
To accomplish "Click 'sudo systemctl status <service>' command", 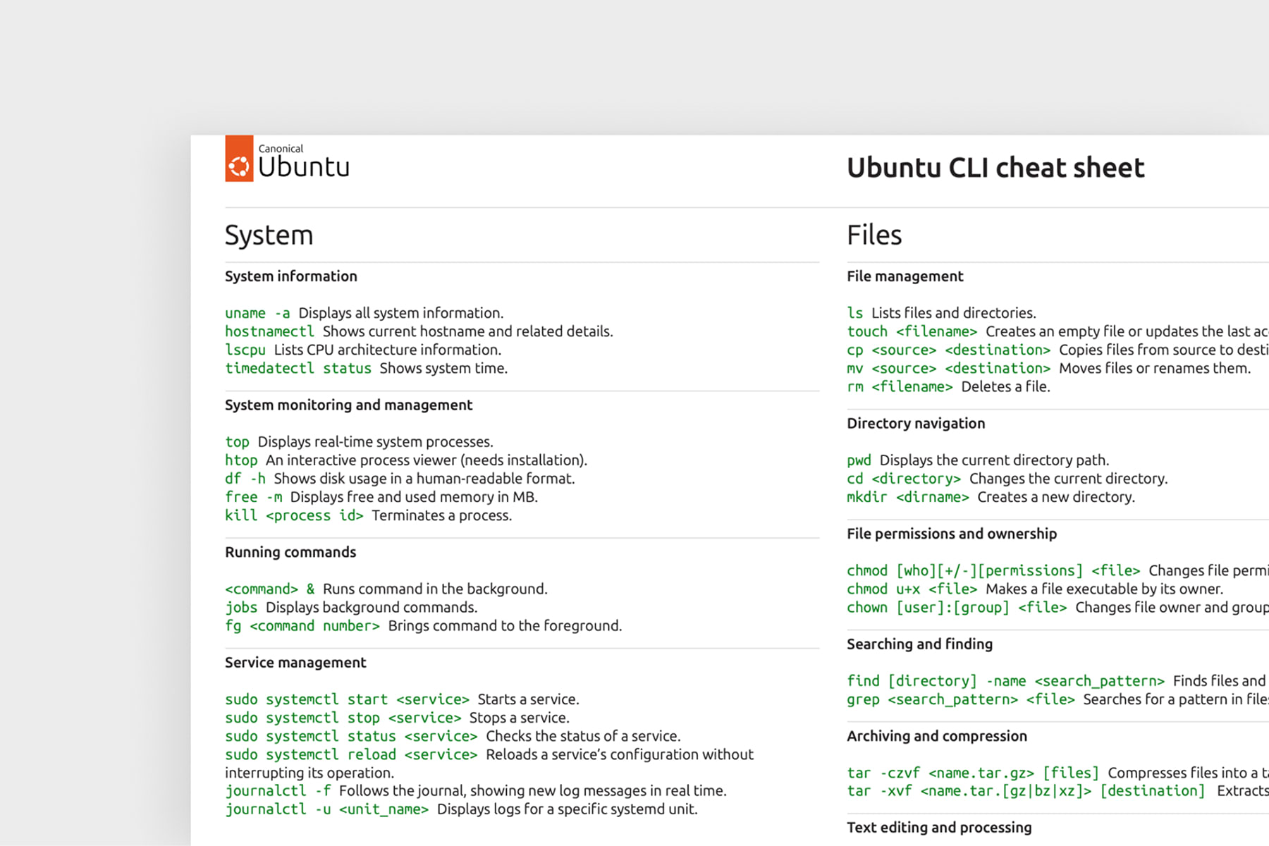I will click(x=351, y=736).
